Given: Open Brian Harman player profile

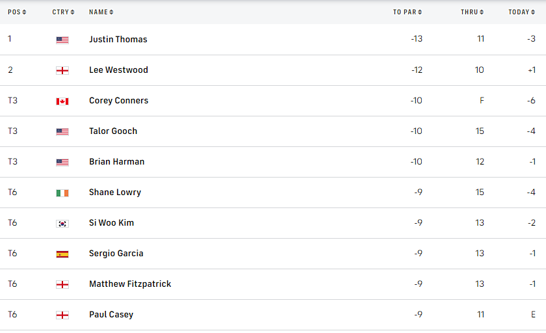Looking at the screenshot, I should point(117,162).
